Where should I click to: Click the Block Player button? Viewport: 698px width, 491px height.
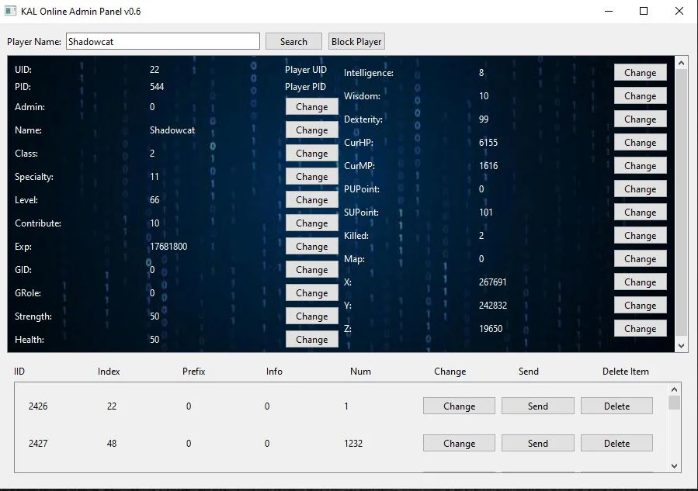click(356, 41)
